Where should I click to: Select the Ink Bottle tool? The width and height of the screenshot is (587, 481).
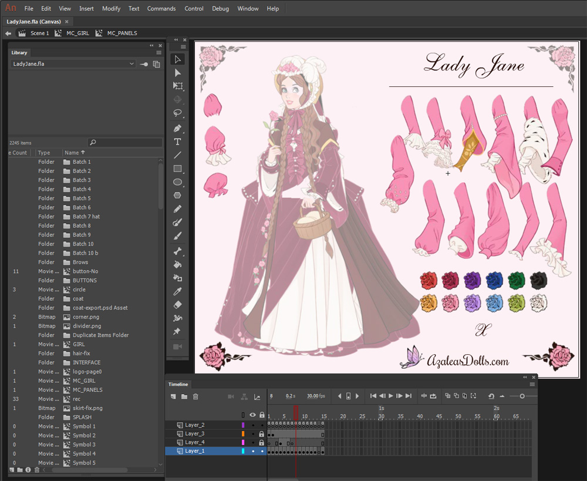point(177,278)
